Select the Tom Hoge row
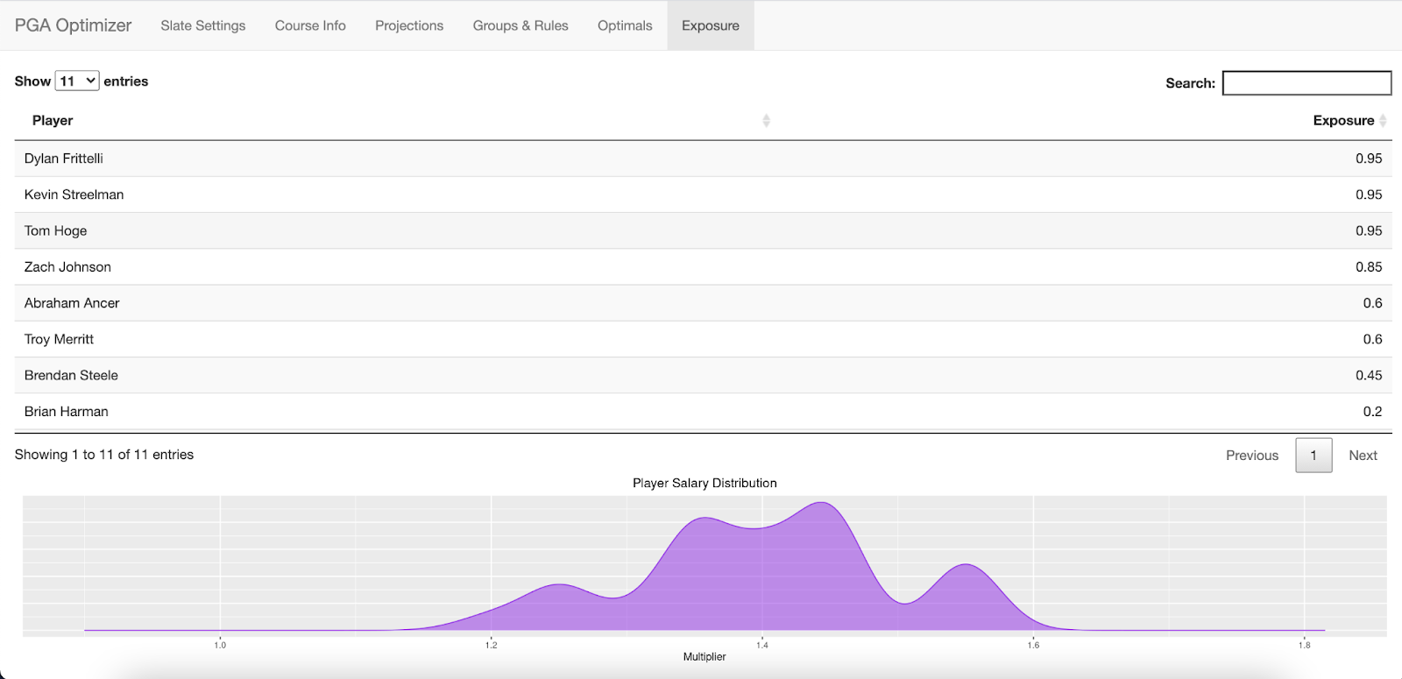The height and width of the screenshot is (679, 1402). pos(703,230)
